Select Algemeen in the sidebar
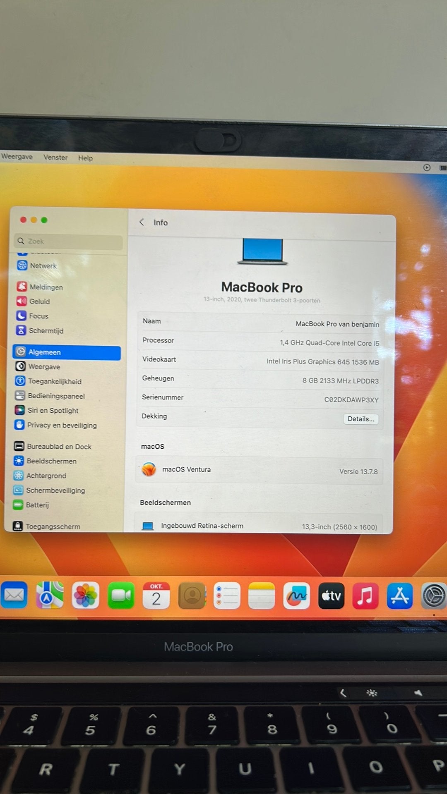 coord(67,352)
